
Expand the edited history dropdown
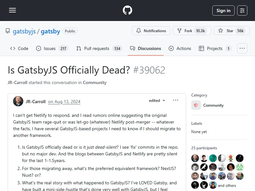point(157,101)
